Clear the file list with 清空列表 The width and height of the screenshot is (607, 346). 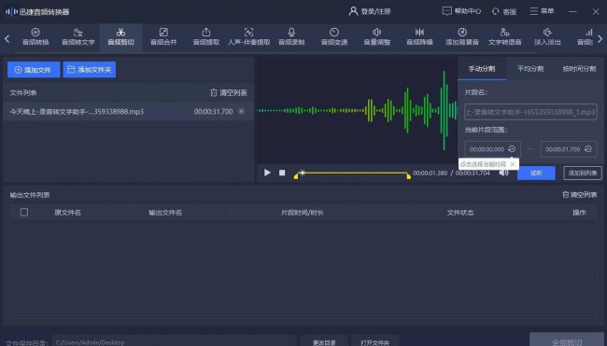229,92
